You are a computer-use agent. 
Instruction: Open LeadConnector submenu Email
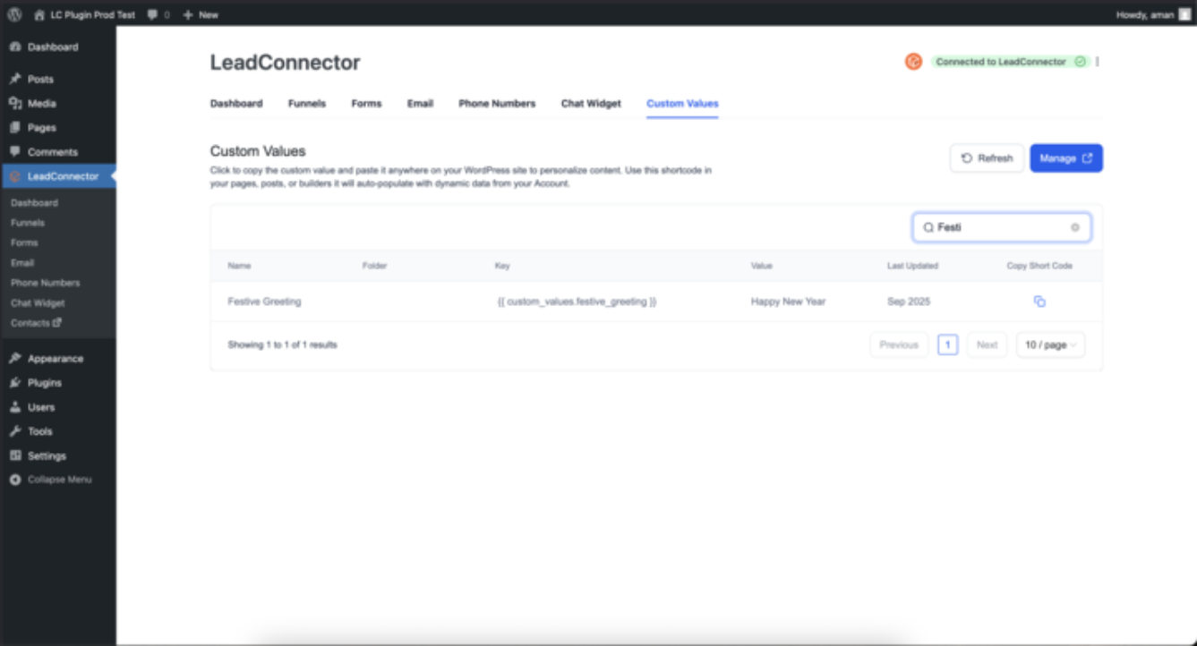(22, 262)
